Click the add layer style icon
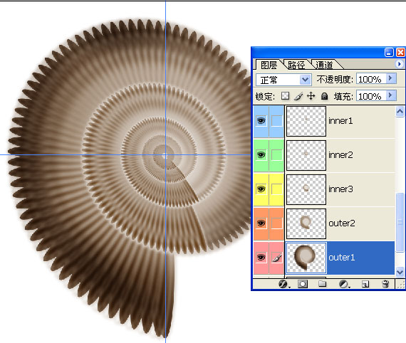The width and height of the screenshot is (406, 343). (283, 284)
